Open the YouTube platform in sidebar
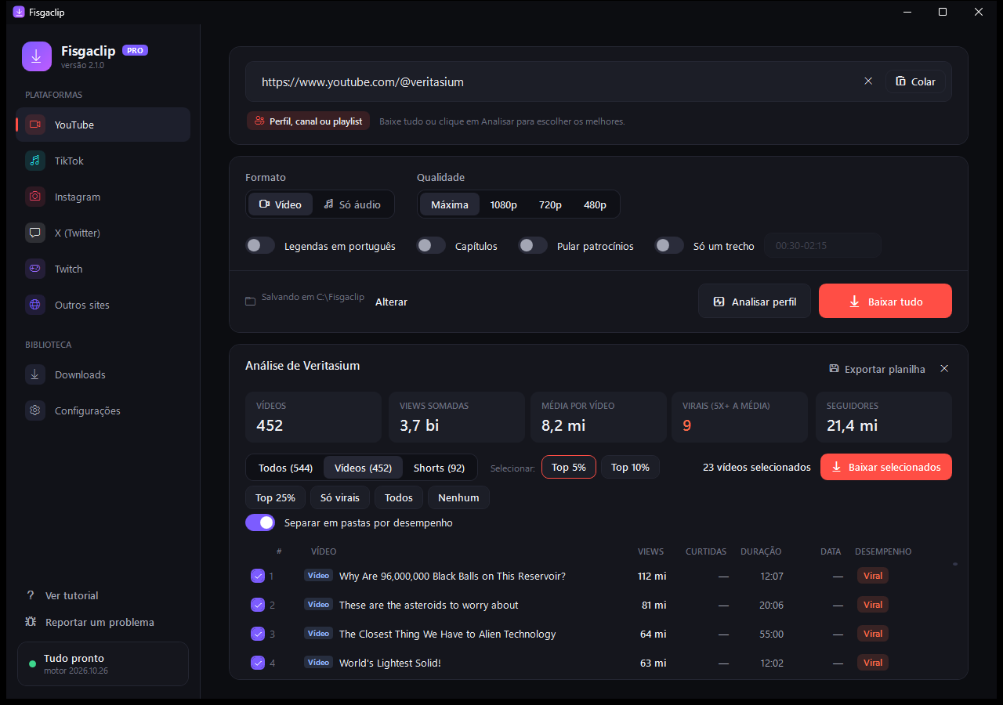 coord(103,125)
